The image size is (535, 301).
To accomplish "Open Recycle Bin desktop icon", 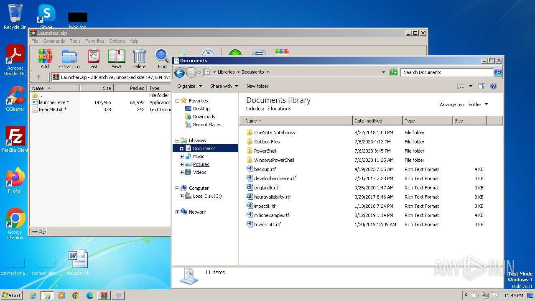I will coord(15,17).
